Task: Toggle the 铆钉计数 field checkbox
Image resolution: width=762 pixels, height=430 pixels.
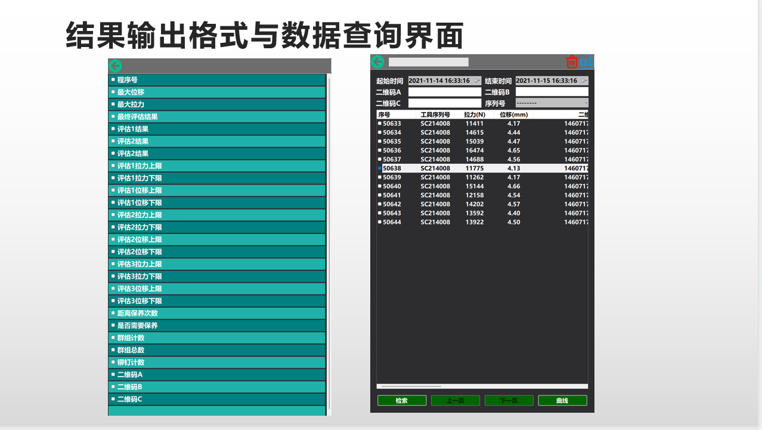Action: 113,362
